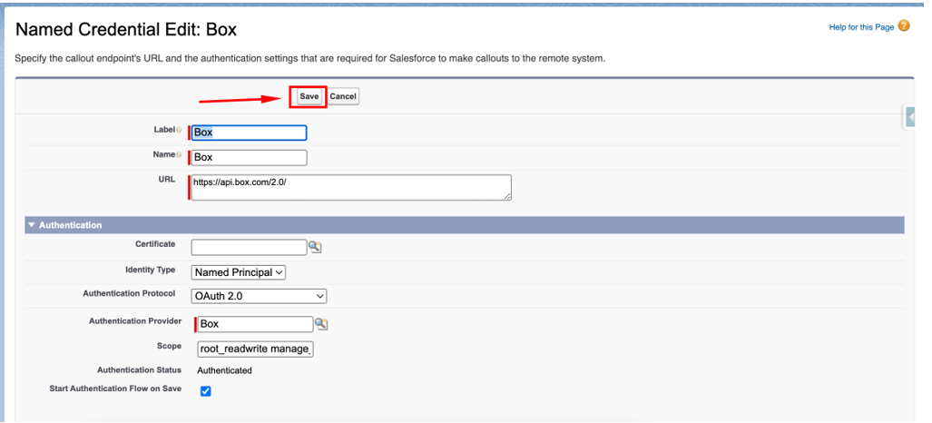Expand the side panel arrow tab
This screenshot has height=423, width=932.
[909, 118]
